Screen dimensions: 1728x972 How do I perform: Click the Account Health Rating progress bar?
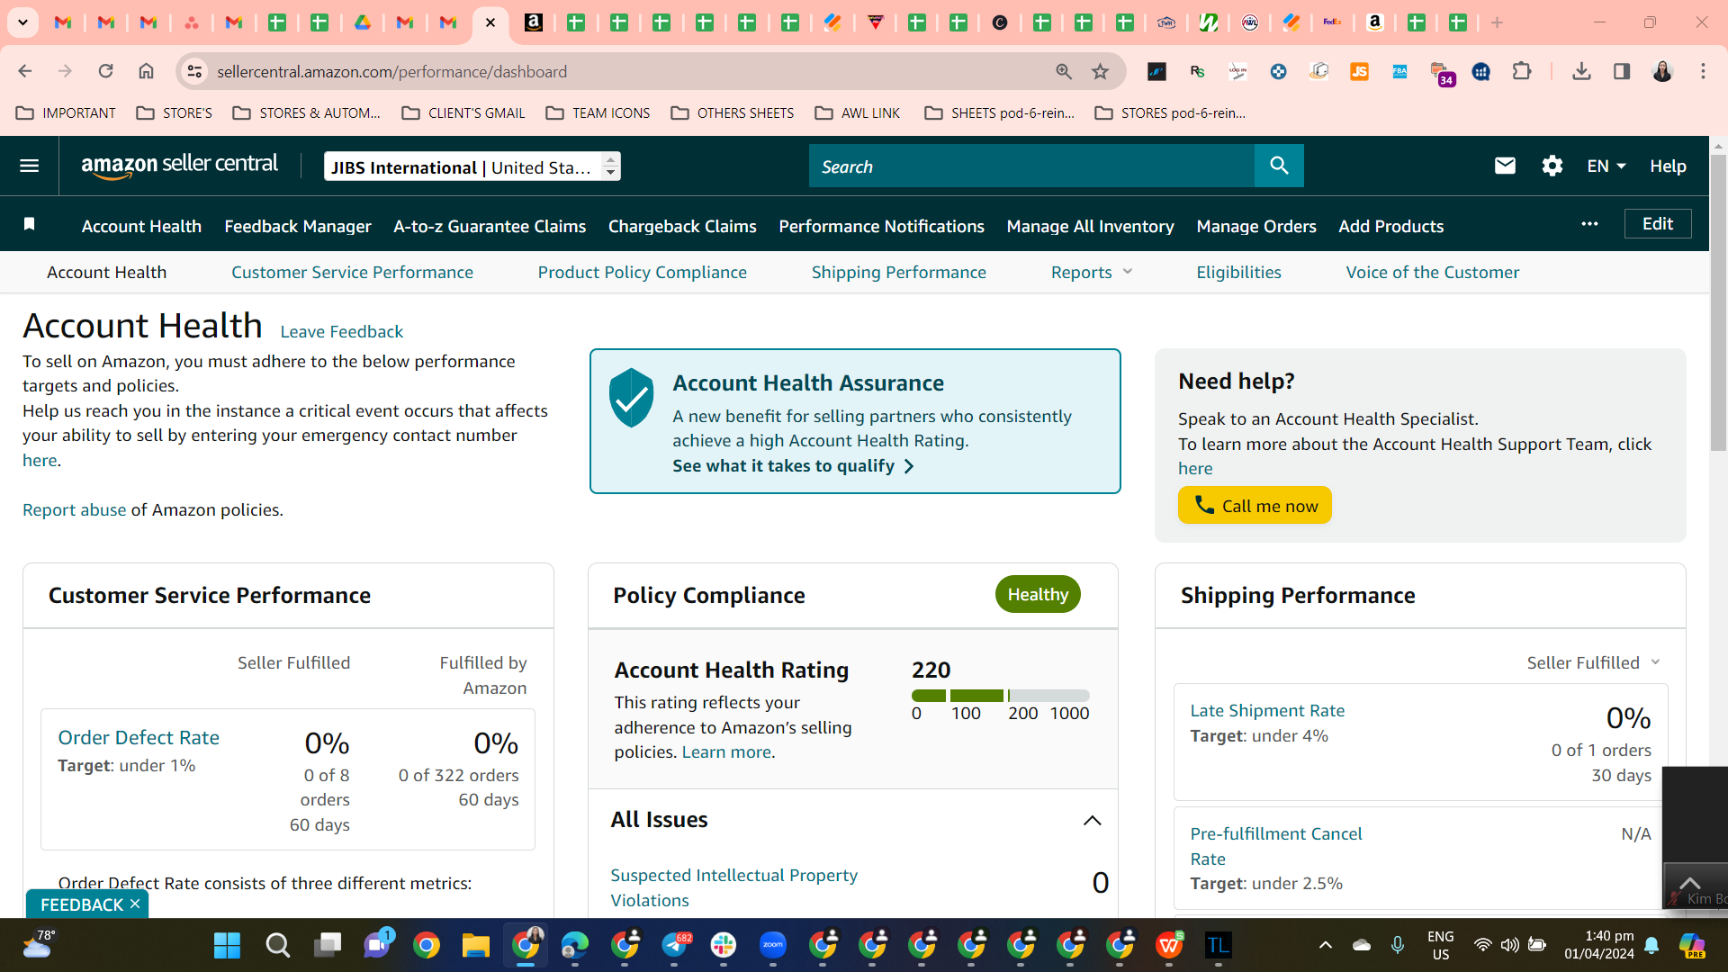[x=1000, y=695]
